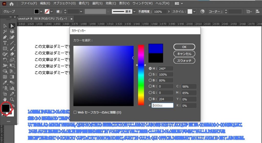The height and width of the screenshot is (143, 262).
Task: Select the Shaper tool
Action: 5,54
